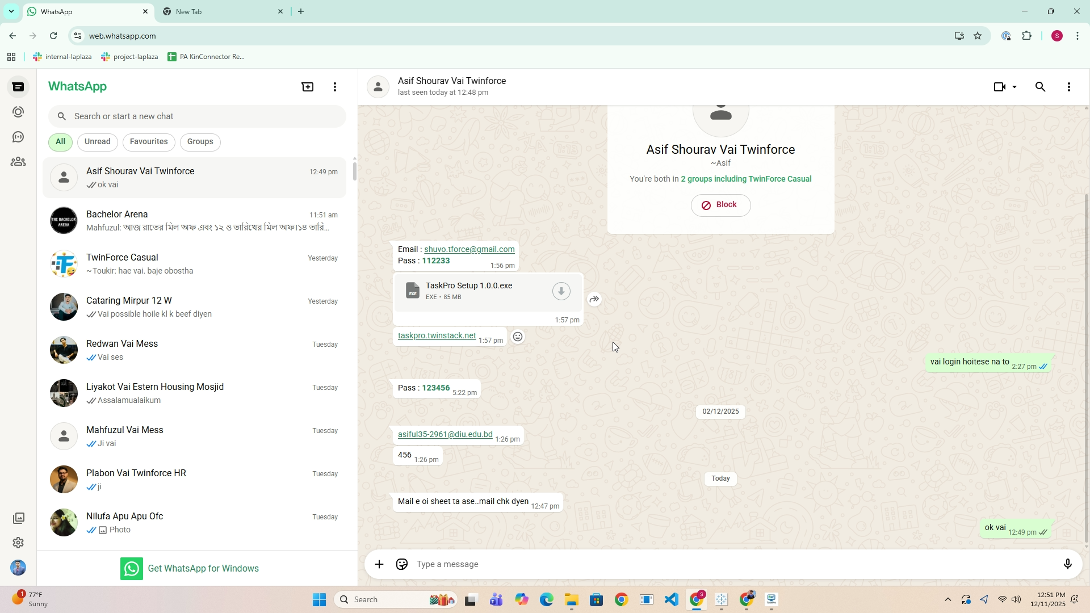The height and width of the screenshot is (613, 1090).
Task: Open the Channels icon in sidebar
Action: click(x=18, y=137)
